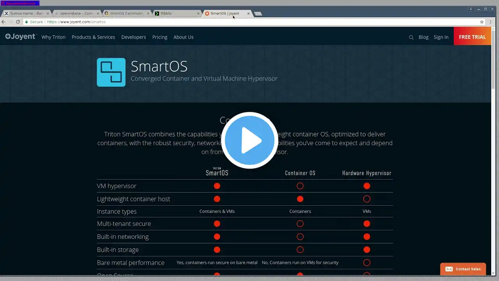This screenshot has width=499, height=281.
Task: Open site search with the magnifier icon
Action: (411, 37)
